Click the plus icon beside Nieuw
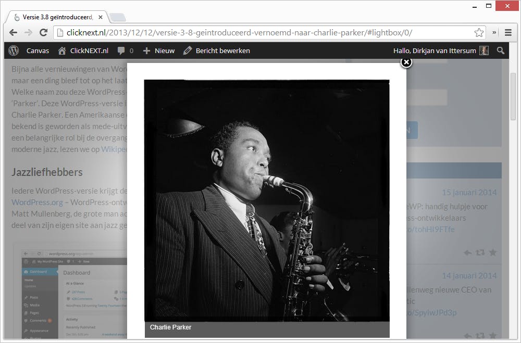The height and width of the screenshot is (343, 521). pyautogui.click(x=146, y=51)
